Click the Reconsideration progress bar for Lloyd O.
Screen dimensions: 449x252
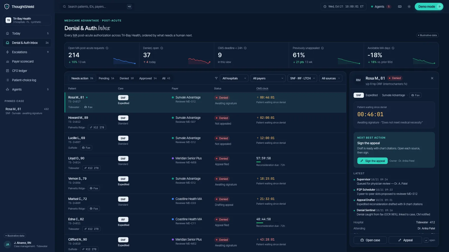tap(258, 162)
